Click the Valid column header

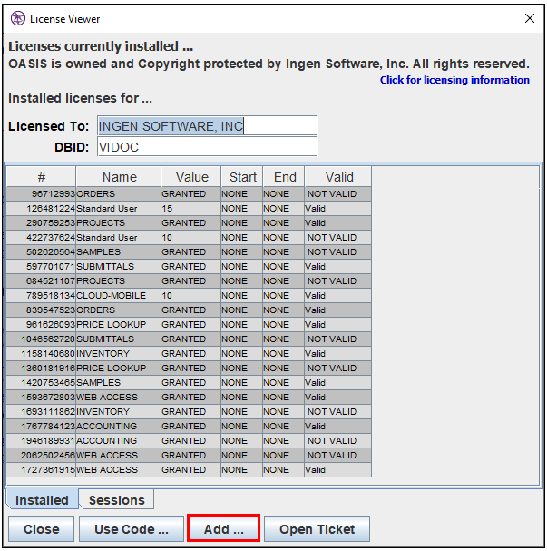[338, 177]
